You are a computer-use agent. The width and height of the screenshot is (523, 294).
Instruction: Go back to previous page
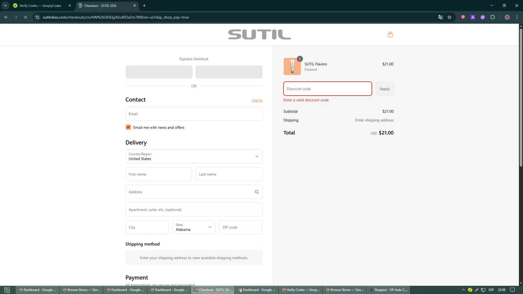tap(6, 17)
